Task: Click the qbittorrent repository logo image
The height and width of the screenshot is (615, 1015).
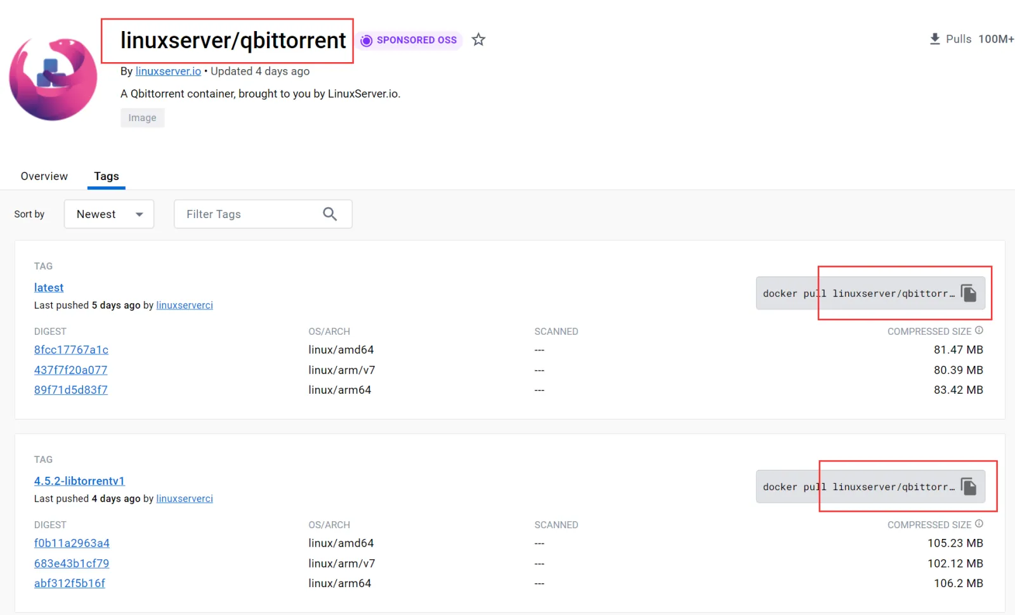Action: [53, 79]
